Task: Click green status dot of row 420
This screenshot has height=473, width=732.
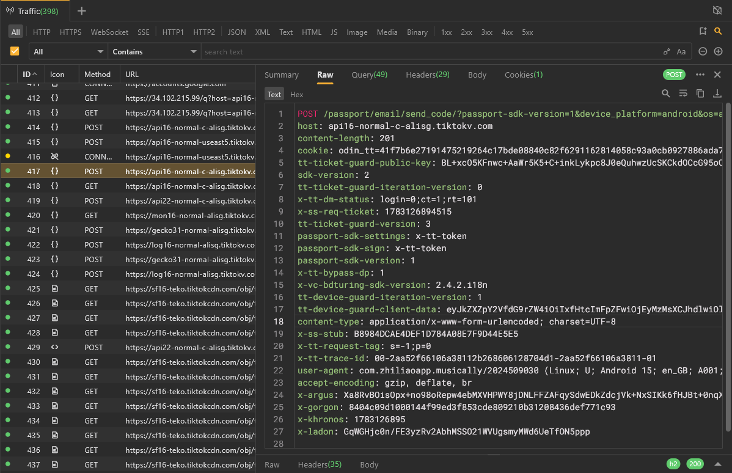Action: pos(7,215)
